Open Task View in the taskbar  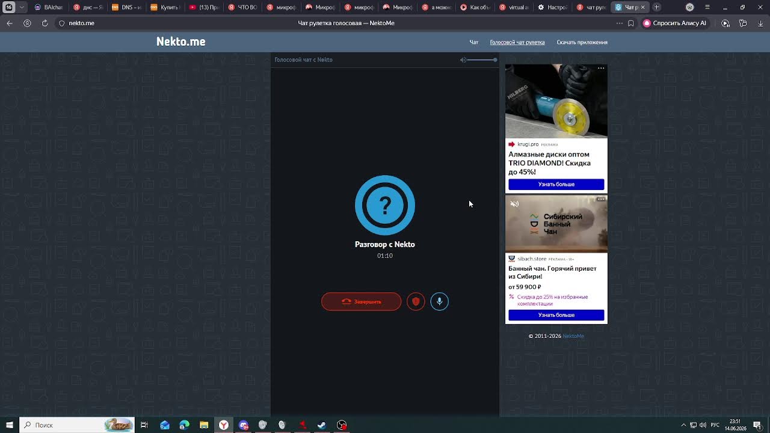click(144, 425)
